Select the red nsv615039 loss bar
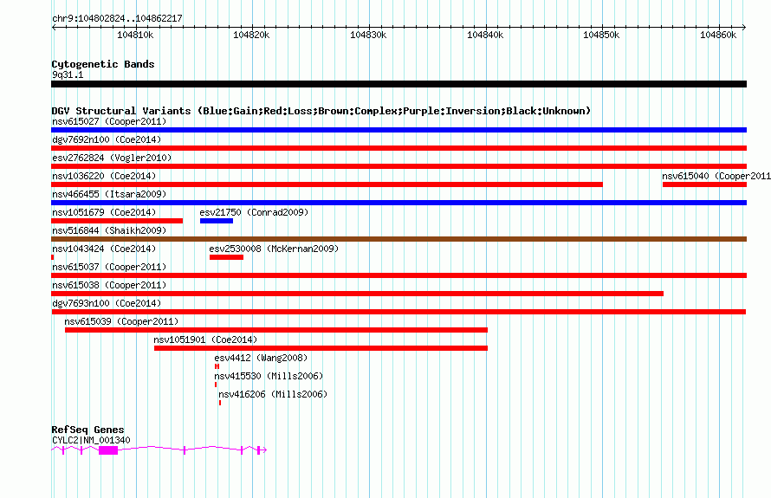Image resolution: width=771 pixels, height=498 pixels. pos(276,330)
